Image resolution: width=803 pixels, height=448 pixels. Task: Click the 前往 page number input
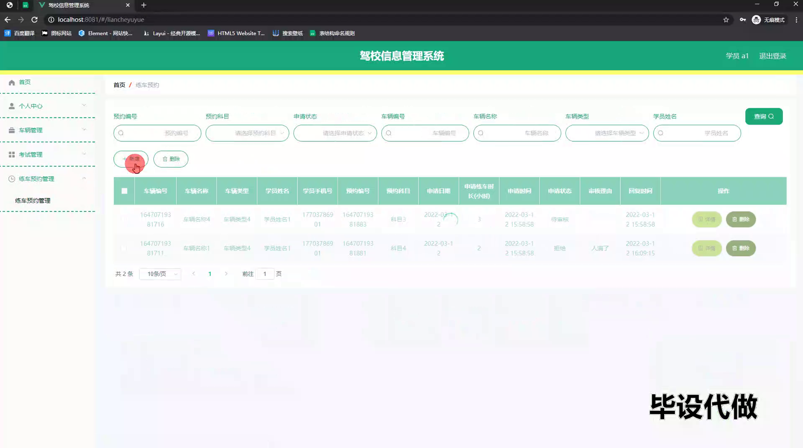coord(265,274)
